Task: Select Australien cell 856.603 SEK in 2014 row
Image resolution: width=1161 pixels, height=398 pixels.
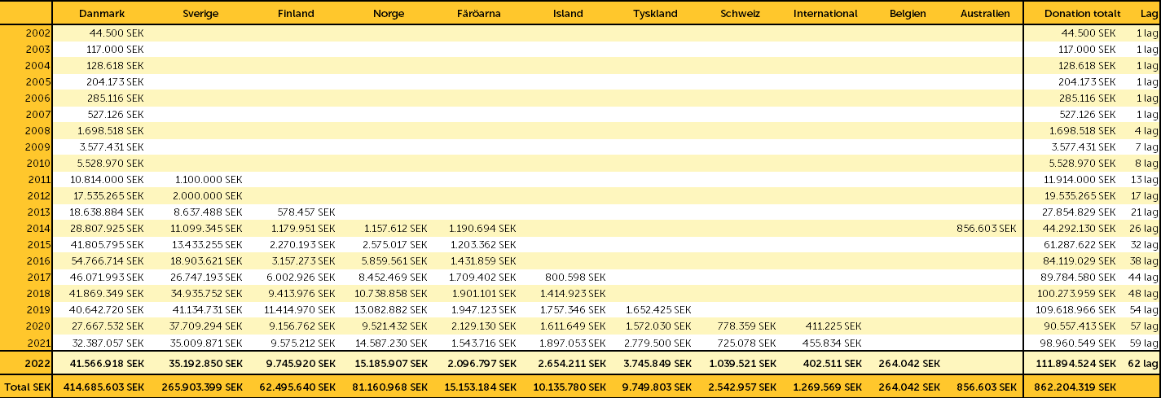Action: [987, 229]
